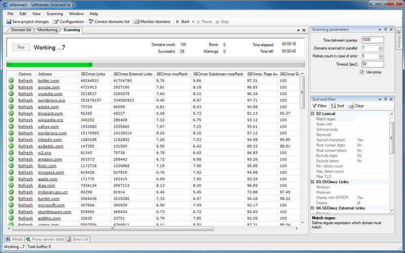Open the Start button dropdown arrow
The image size is (405, 253).
click(x=193, y=22)
